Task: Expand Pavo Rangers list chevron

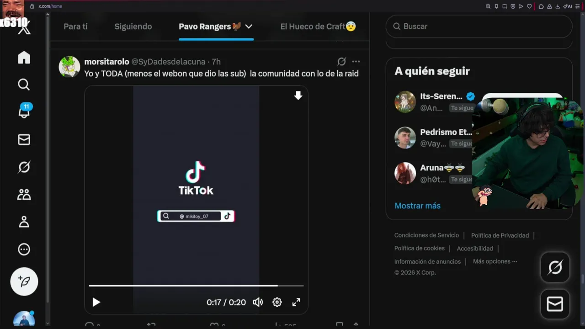Action: point(249,27)
